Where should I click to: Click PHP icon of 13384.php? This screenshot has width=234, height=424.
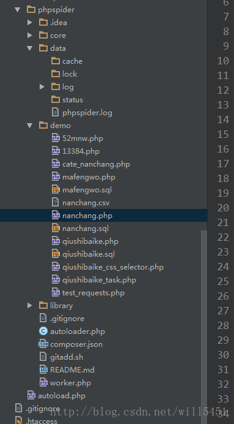click(56, 151)
